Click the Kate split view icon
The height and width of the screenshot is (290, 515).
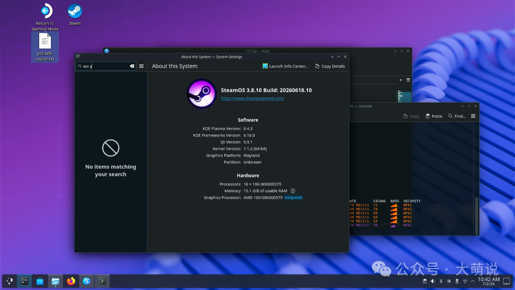pos(408,80)
